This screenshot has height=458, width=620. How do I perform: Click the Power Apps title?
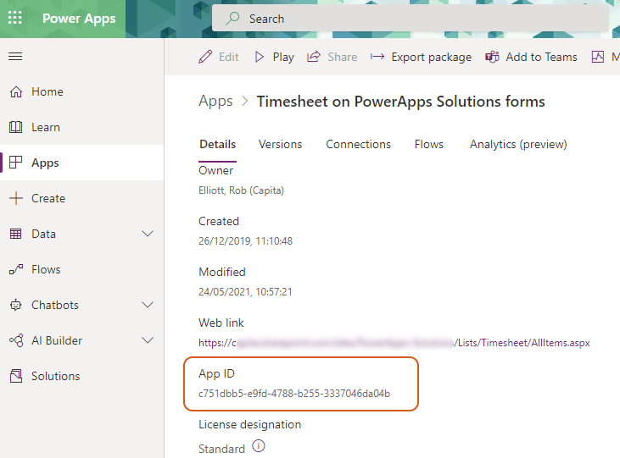[79, 19]
